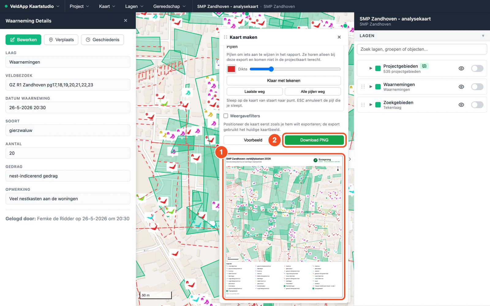Click the Datum waarneming field
490x306 pixels.
pyautogui.click(x=68, y=108)
